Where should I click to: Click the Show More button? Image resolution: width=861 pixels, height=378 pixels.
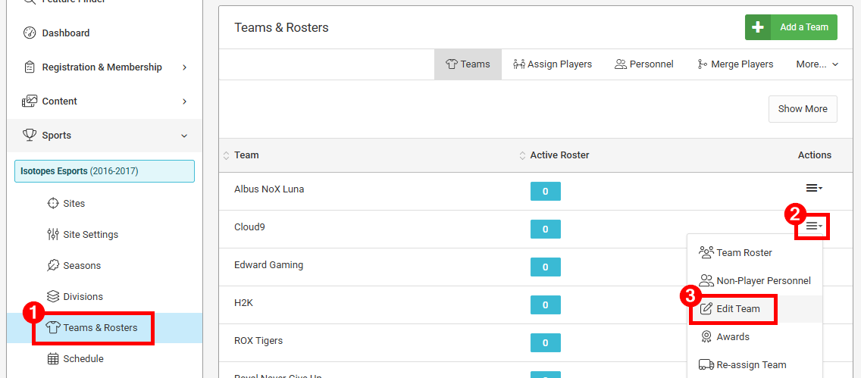(x=802, y=108)
